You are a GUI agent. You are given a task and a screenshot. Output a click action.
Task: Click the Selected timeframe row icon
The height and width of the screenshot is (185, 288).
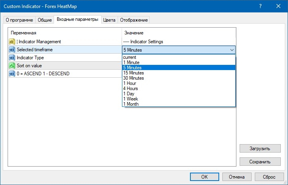pyautogui.click(x=12, y=50)
